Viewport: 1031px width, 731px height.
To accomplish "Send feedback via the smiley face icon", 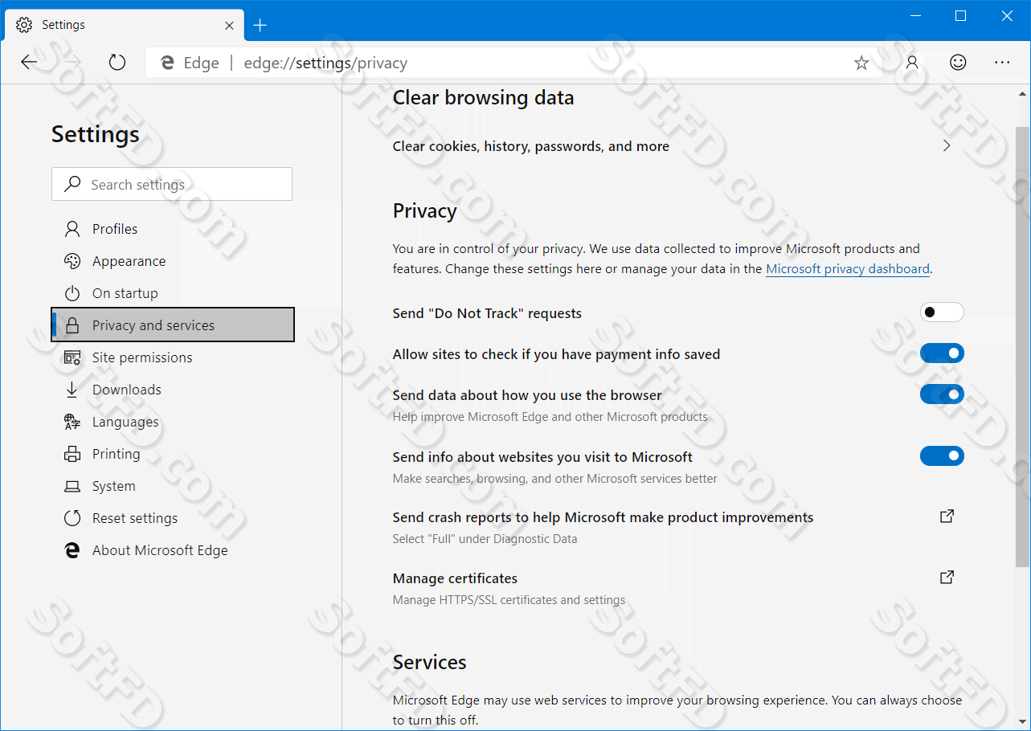I will 958,63.
